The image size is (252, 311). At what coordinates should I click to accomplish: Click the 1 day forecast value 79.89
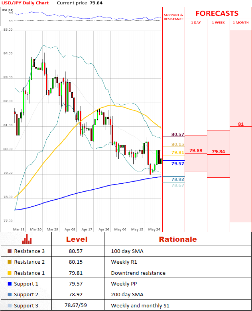tap(196, 150)
